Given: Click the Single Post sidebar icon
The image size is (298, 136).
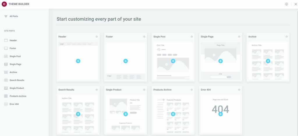Looking at the screenshot, I should coord(6,56).
